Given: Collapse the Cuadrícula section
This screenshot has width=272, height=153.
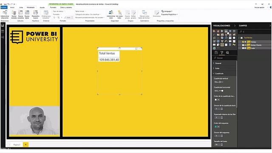Looking at the screenshot, I should pos(224,74).
